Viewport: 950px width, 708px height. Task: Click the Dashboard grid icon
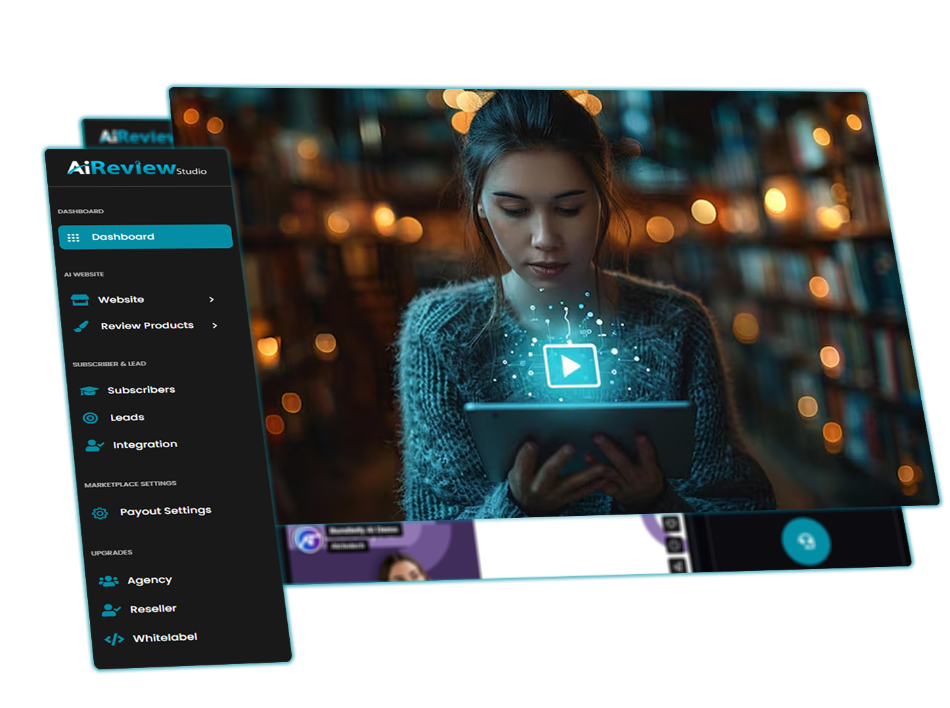click(73, 237)
